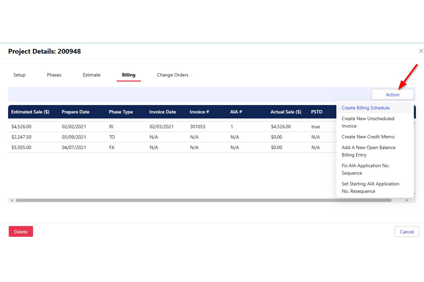Image resolution: width=424 pixels, height=282 pixels.
Task: Close the Project Details dialog
Action: [421, 51]
